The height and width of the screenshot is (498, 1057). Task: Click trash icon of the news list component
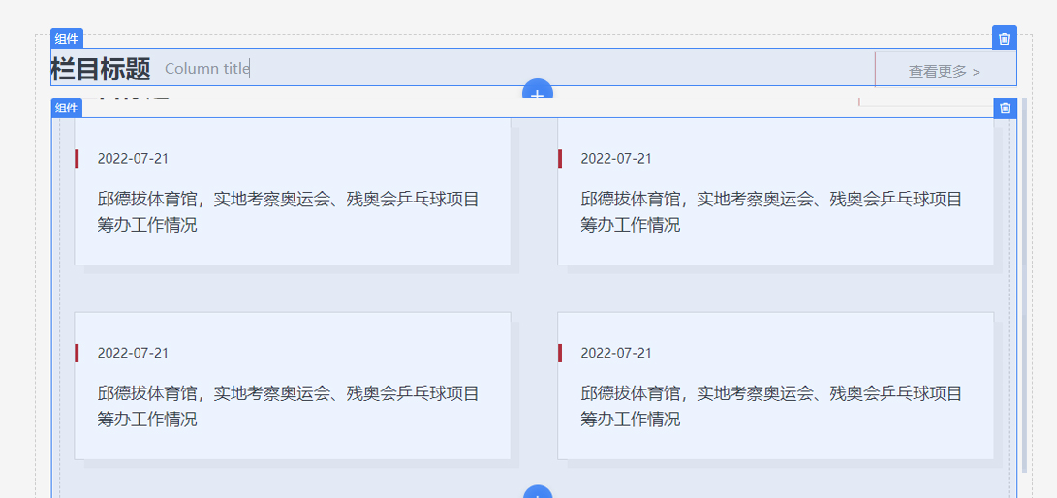1005,108
